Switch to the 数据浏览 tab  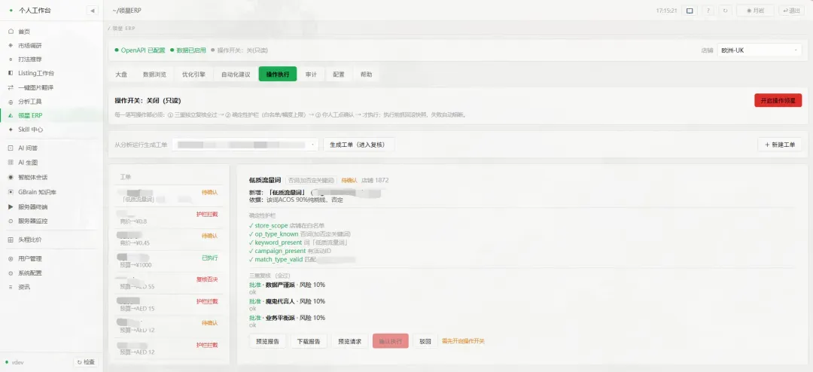point(154,75)
